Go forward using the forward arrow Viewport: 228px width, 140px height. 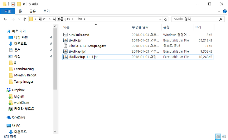[13, 19]
